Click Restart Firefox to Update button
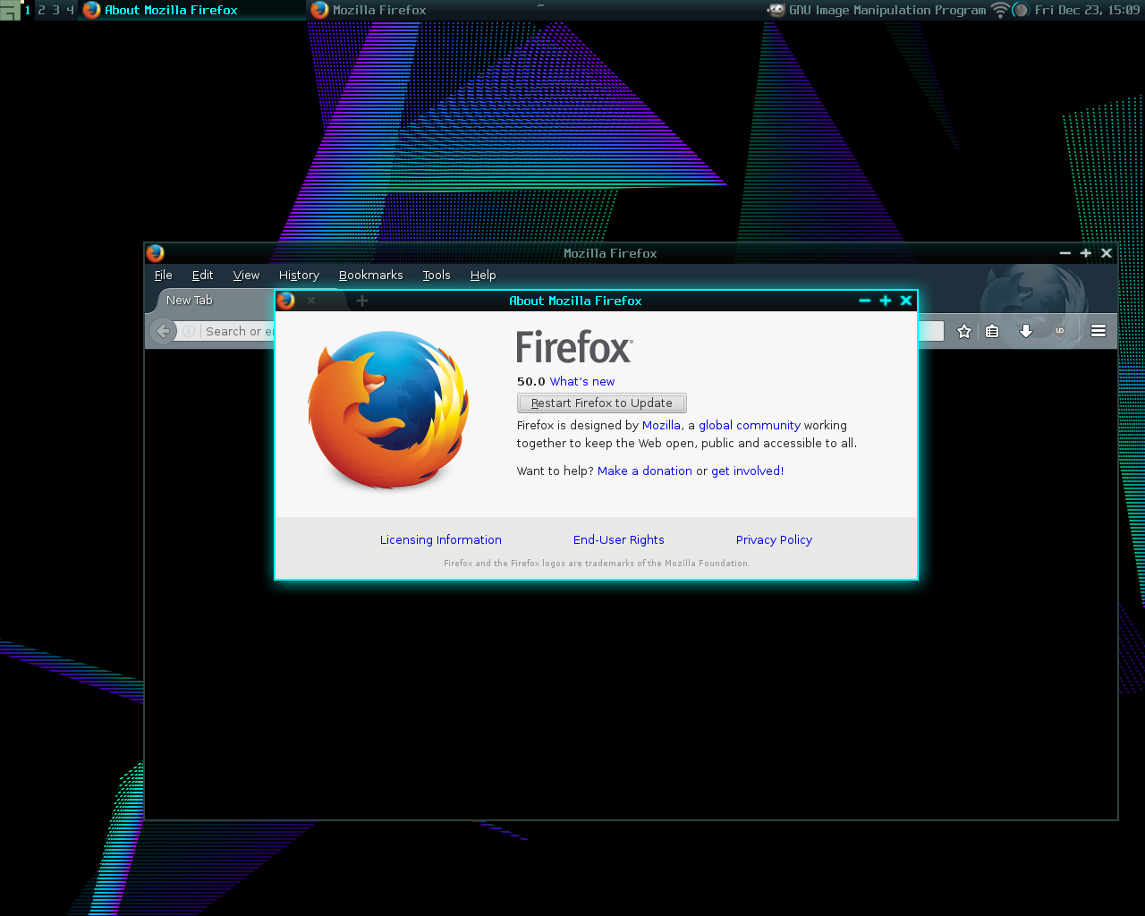1145x916 pixels. click(602, 403)
